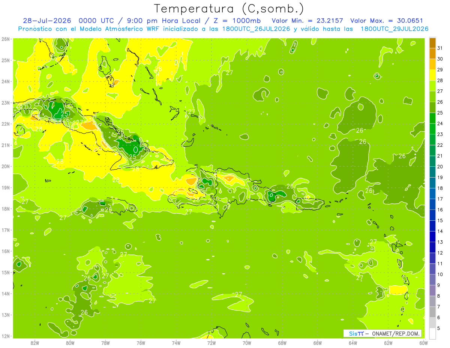This screenshot has width=450, height=348.
Task: Click the "74W" longitude axis label
Action: (176, 343)
